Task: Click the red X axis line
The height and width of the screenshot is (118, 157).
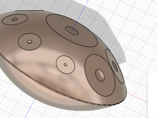Action: pos(137,98)
